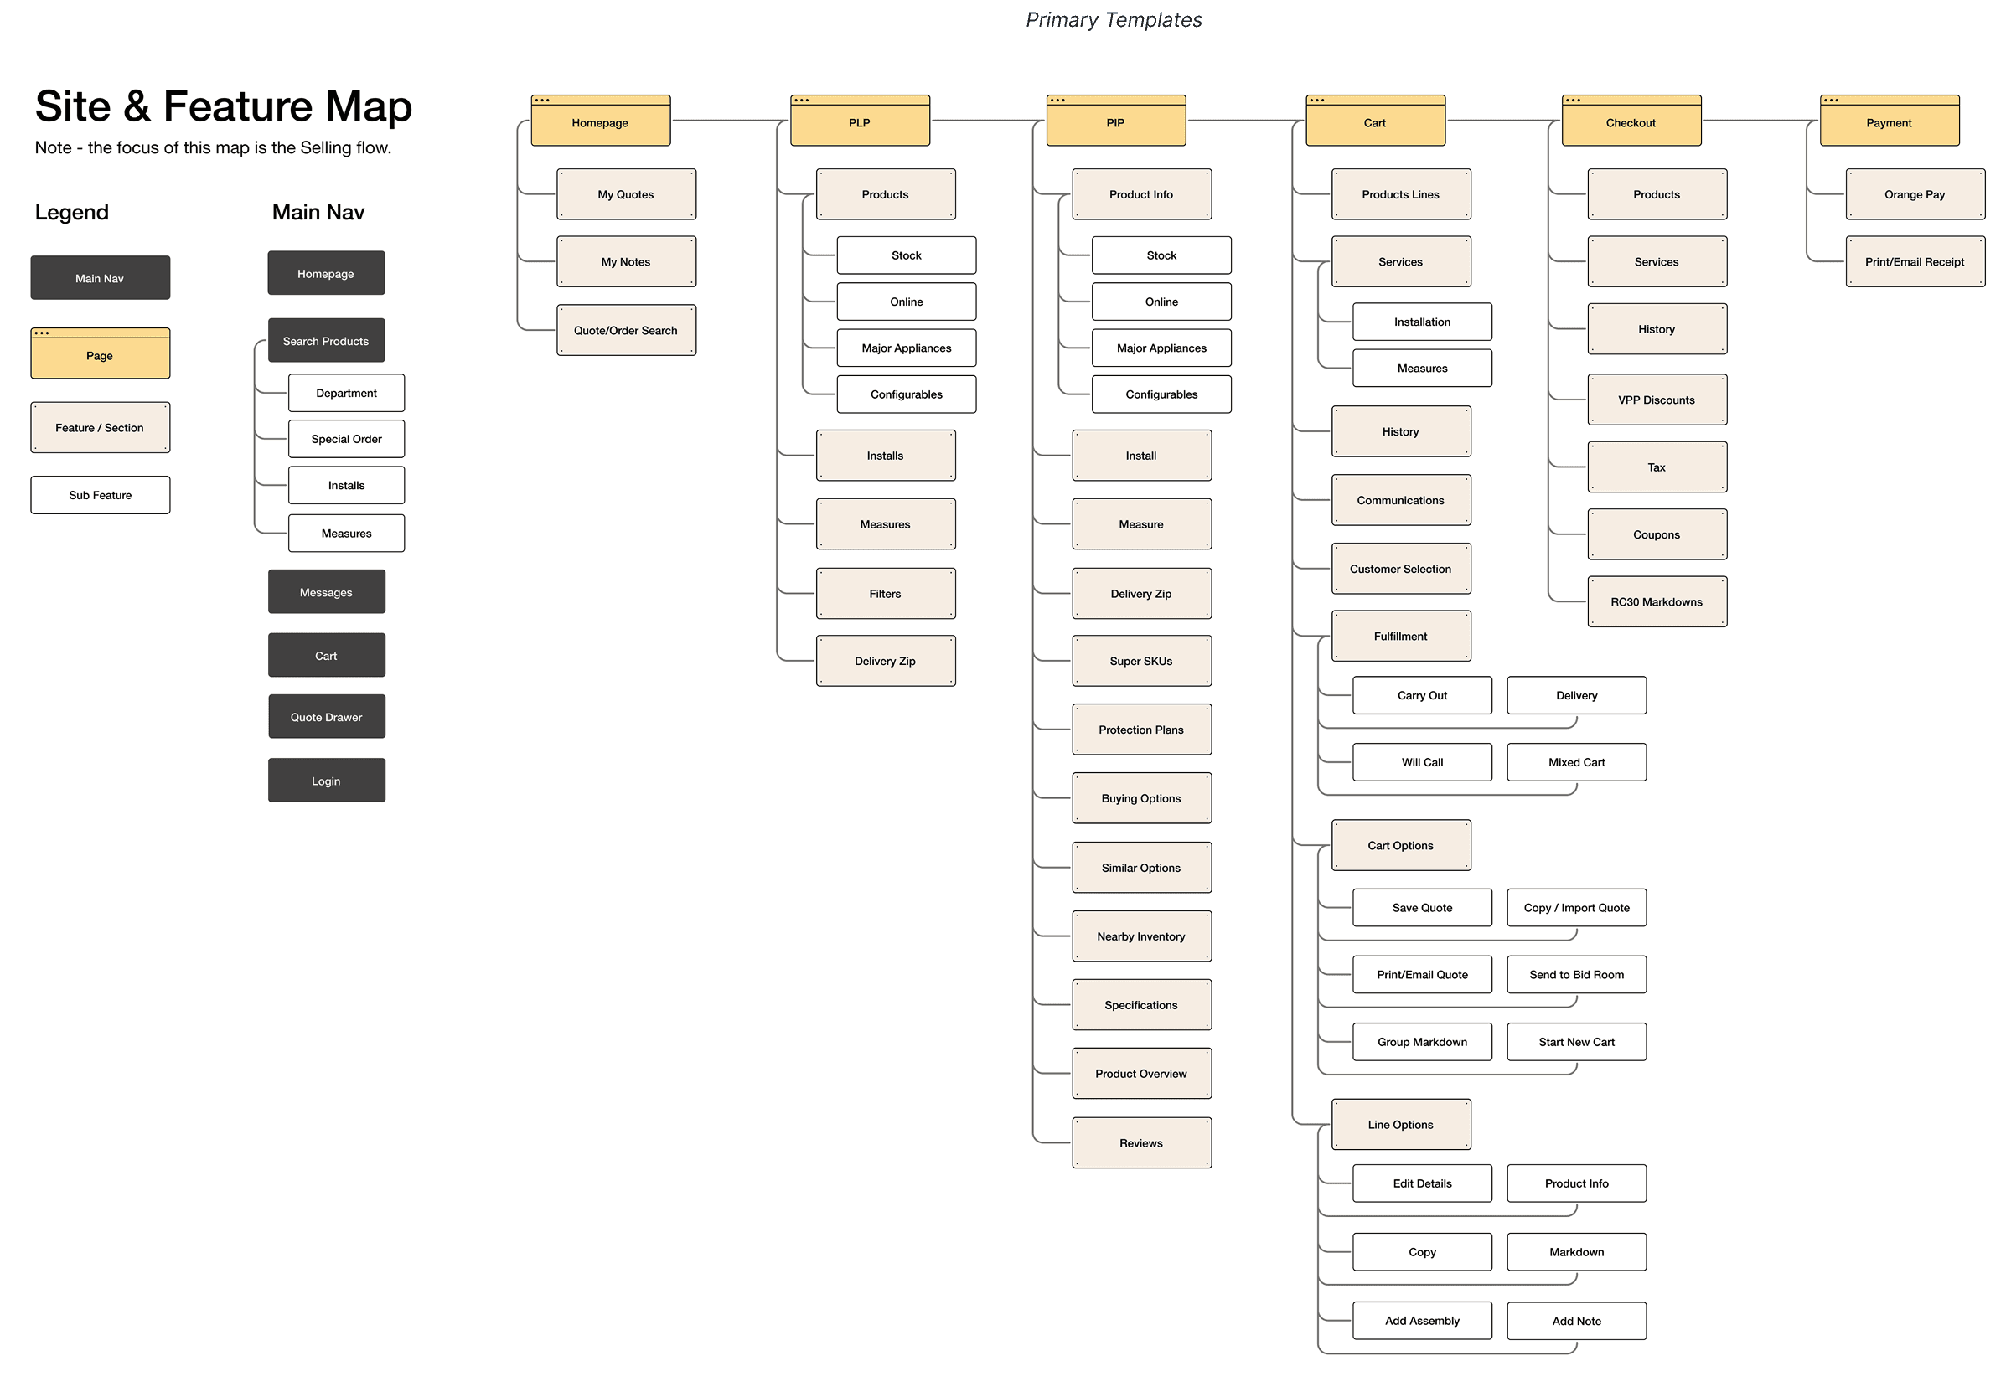This screenshot has height=1392, width=2011.
Task: Click the Nearby Inventory section box
Action: click(1140, 936)
